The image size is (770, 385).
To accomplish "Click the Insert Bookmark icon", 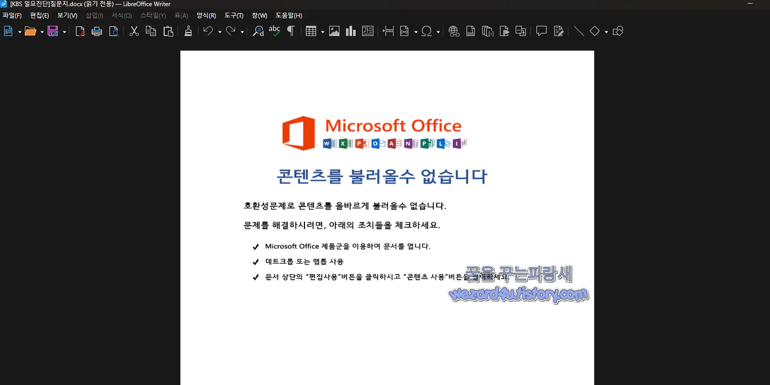I will [505, 31].
